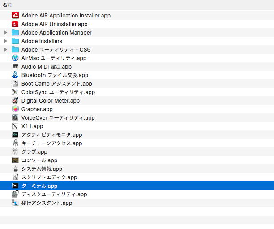Click the Adobe AIR Application Installer icon
This screenshot has height=229, width=274.
tap(15, 15)
